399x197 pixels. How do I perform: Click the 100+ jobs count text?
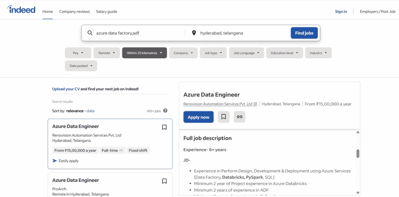click(x=154, y=111)
